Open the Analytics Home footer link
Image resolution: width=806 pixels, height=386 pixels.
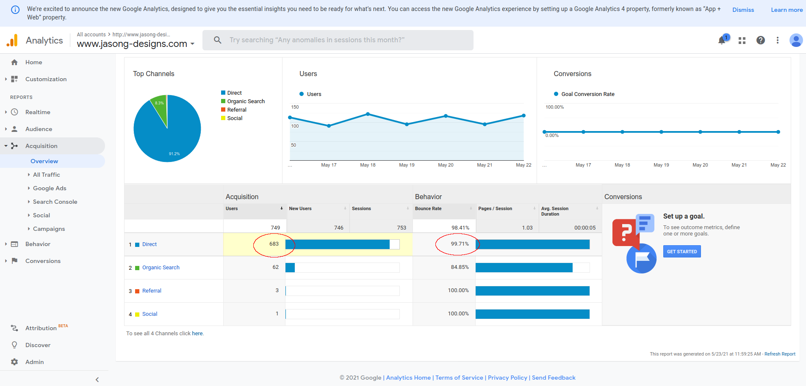pos(408,378)
